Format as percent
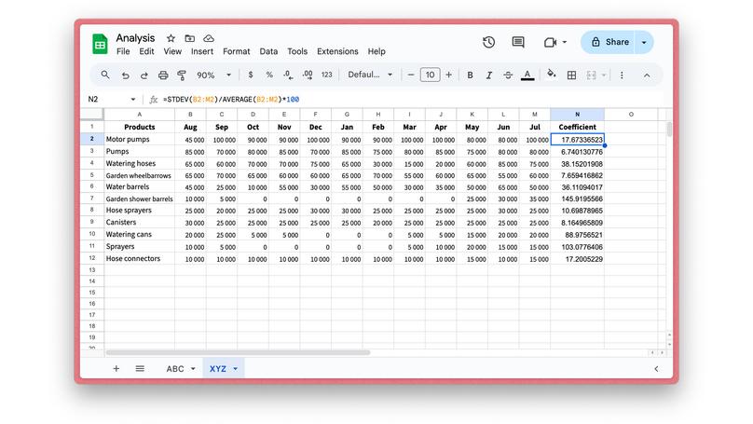753x424 pixels. point(269,75)
